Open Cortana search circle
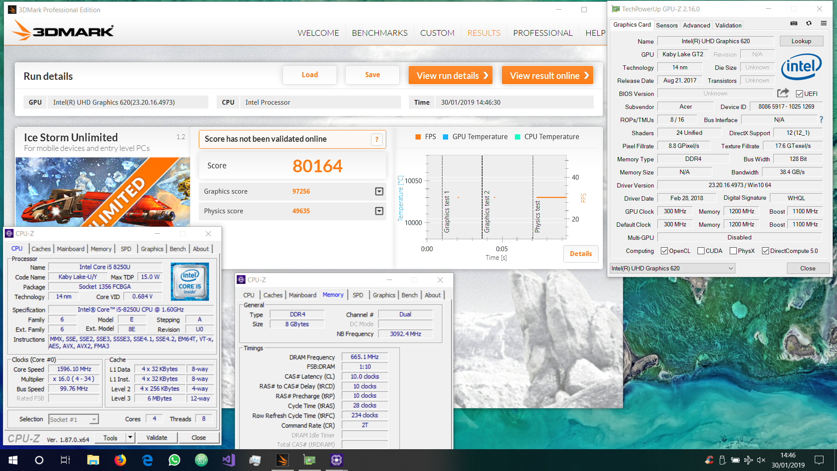This screenshot has height=471, width=837. 39,460
